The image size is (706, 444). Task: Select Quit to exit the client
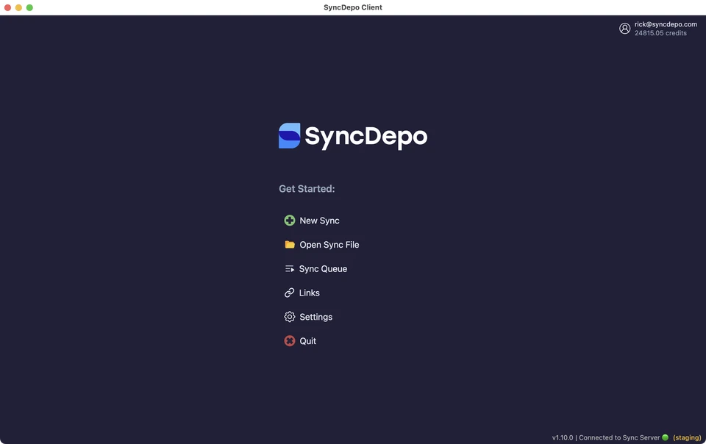click(x=307, y=341)
